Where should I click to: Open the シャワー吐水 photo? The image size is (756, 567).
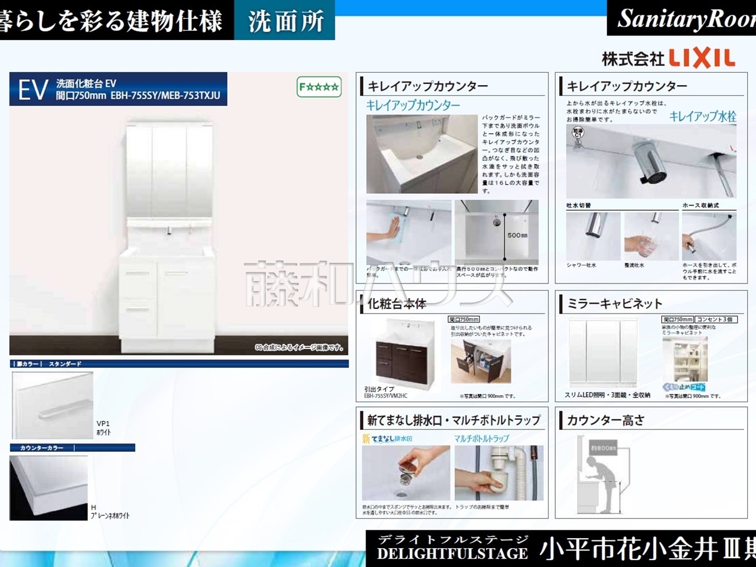pos(593,236)
